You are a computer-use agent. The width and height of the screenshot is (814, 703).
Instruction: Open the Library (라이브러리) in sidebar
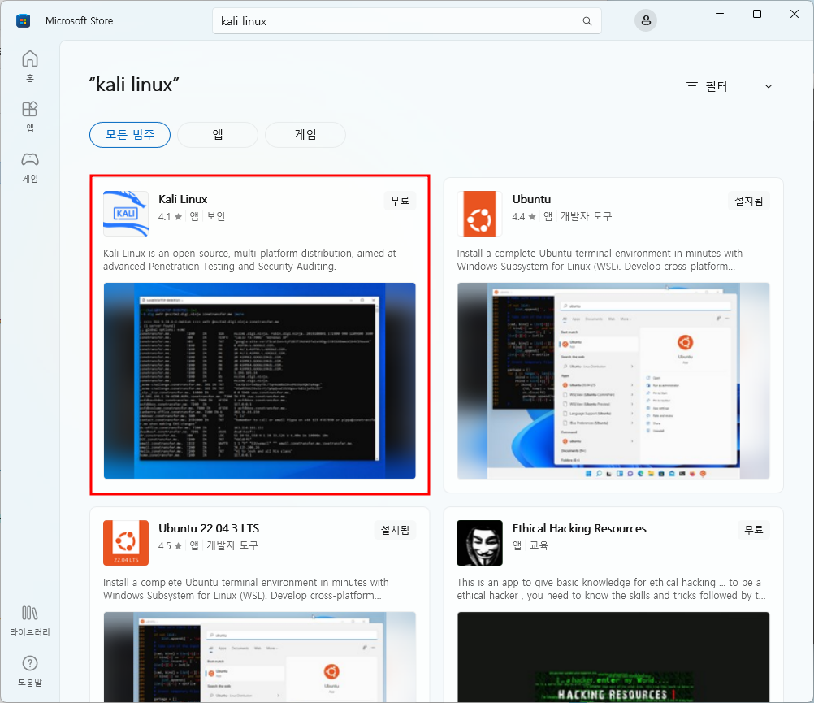(x=29, y=620)
